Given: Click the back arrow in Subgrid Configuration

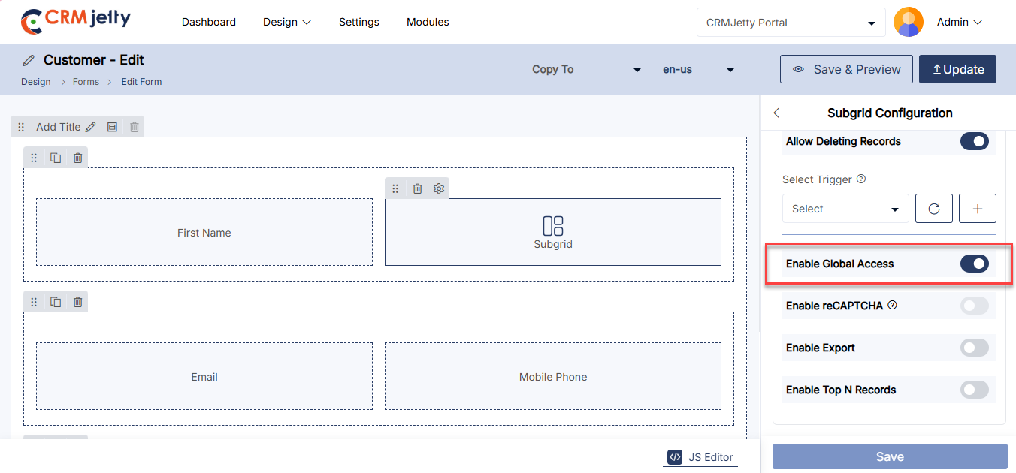Looking at the screenshot, I should coord(776,113).
